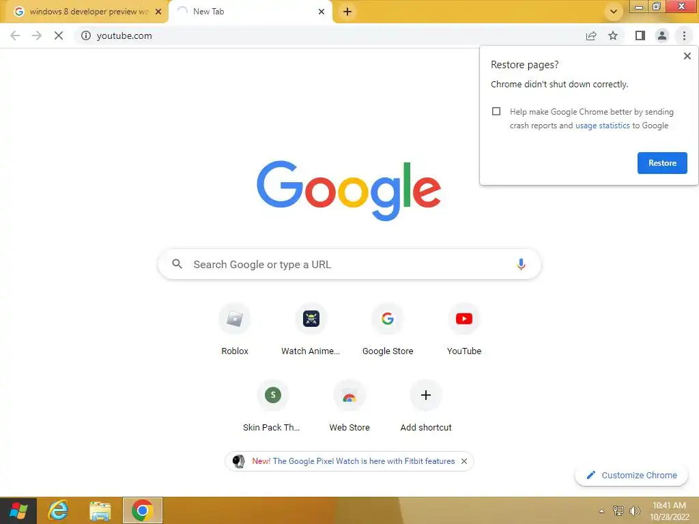Show hidden system tray icons
The image size is (699, 524).
click(x=602, y=511)
